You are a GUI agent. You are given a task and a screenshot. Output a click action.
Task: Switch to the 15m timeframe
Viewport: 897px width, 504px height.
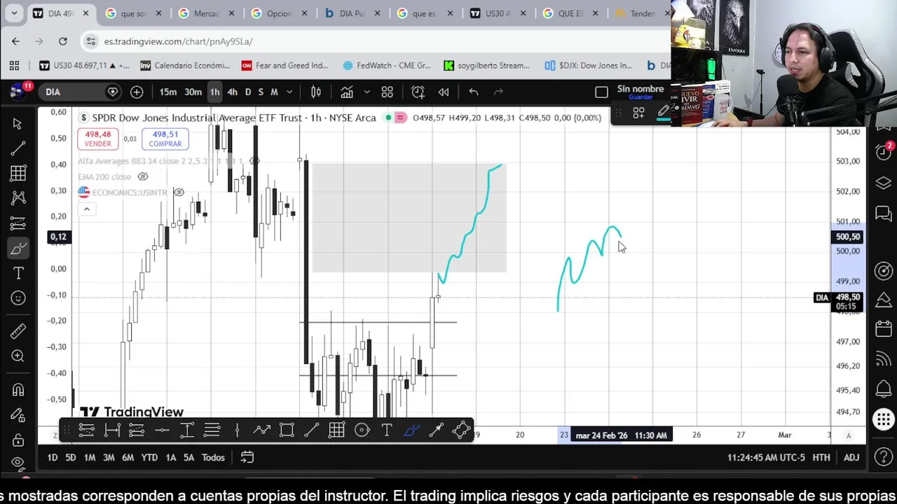click(168, 92)
